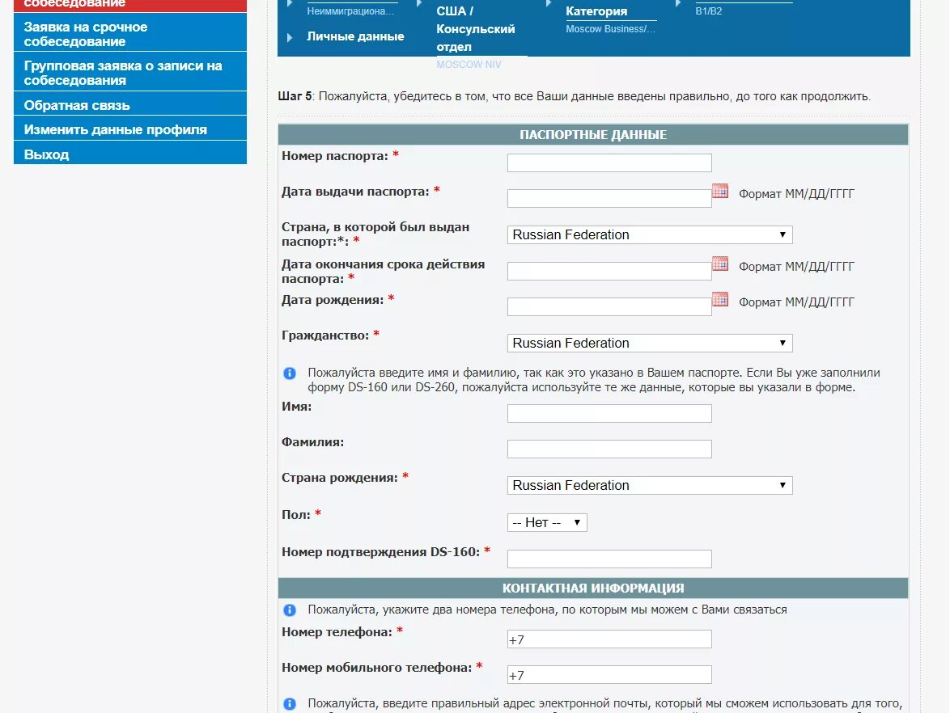Open Групповая заявка о записи menu item
The image size is (950, 713).
pyautogui.click(x=130, y=72)
